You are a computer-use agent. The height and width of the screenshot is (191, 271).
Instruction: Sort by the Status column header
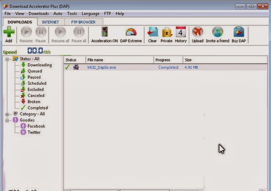[x=74, y=60]
